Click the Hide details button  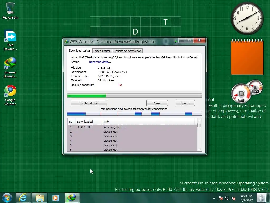89,103
